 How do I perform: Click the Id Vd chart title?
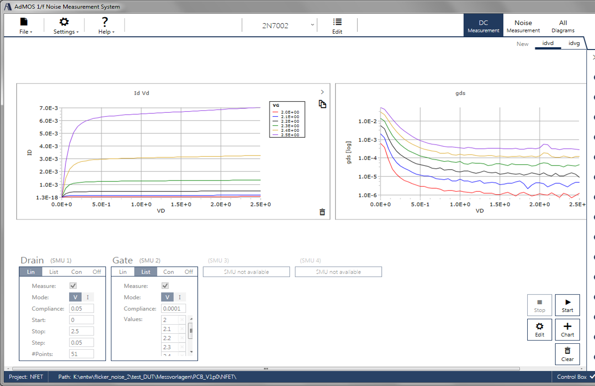pyautogui.click(x=141, y=93)
